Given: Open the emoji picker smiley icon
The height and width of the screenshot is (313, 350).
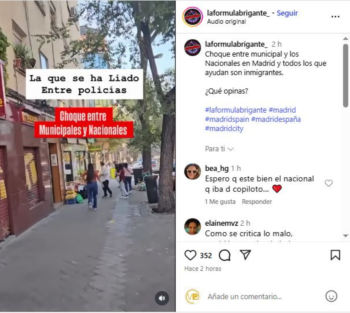Looking at the screenshot, I should click(x=331, y=296).
